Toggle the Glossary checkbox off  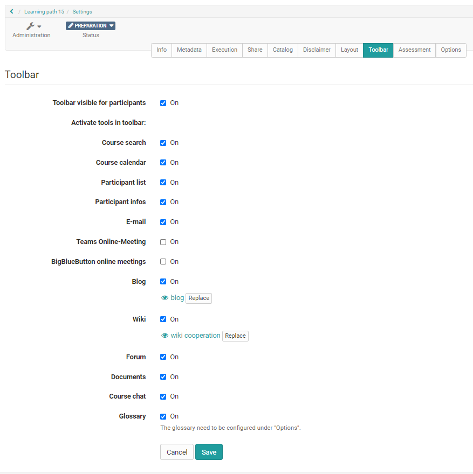click(163, 416)
